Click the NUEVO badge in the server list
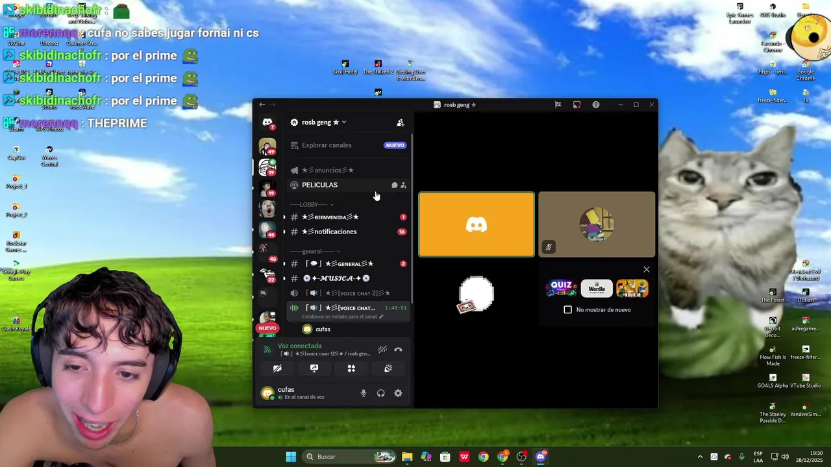Viewport: 831px width, 467px height. click(x=267, y=328)
